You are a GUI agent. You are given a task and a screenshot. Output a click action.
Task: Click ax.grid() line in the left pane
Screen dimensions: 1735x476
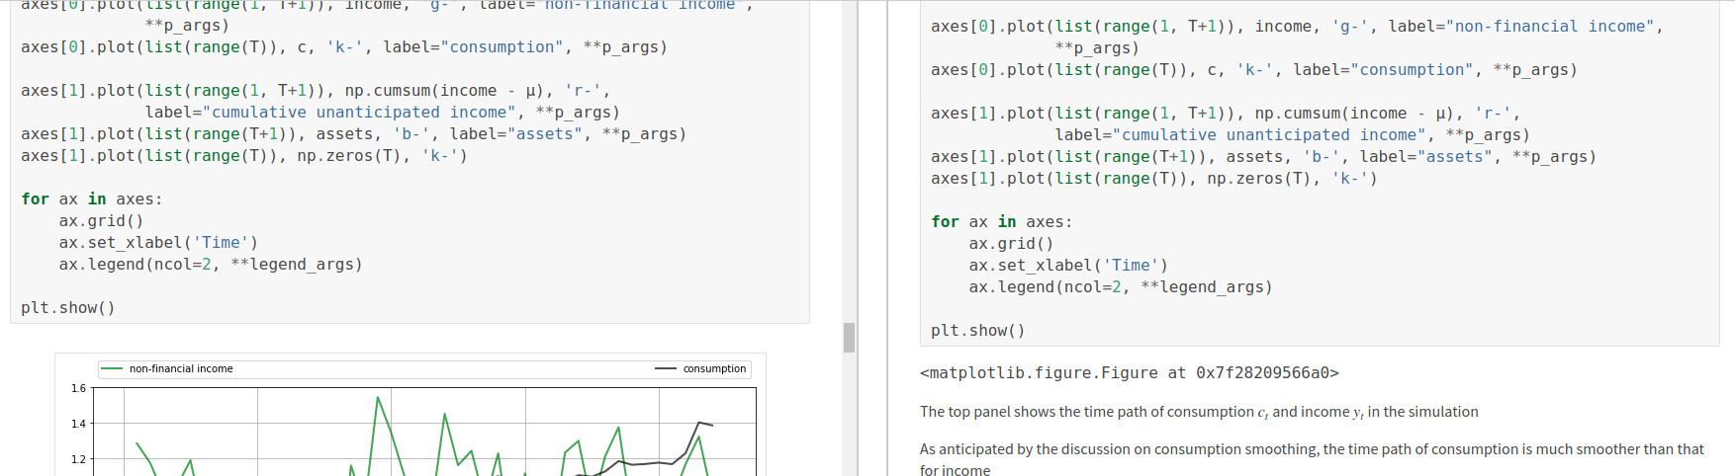point(101,221)
